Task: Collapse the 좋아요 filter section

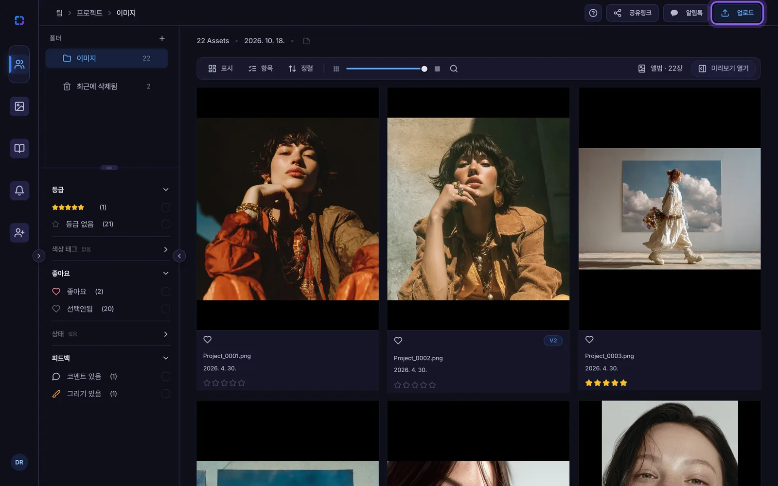Action: 166,273
